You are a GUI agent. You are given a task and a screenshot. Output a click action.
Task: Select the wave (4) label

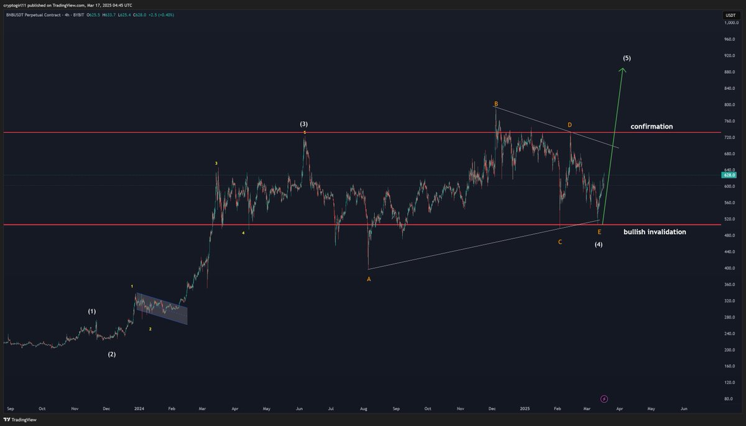coord(598,245)
